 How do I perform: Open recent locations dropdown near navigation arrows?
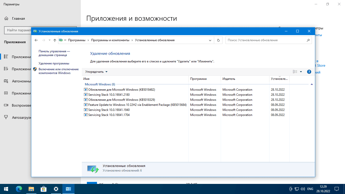click(x=50, y=40)
